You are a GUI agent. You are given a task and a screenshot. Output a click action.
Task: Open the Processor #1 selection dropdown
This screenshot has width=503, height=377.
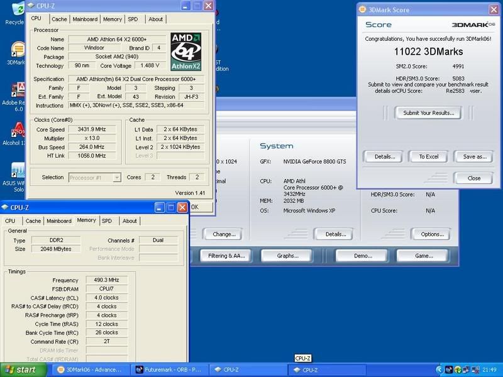94,178
